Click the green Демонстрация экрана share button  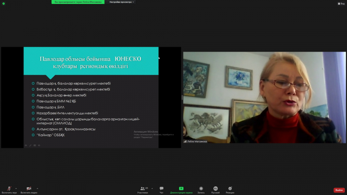click(181, 188)
